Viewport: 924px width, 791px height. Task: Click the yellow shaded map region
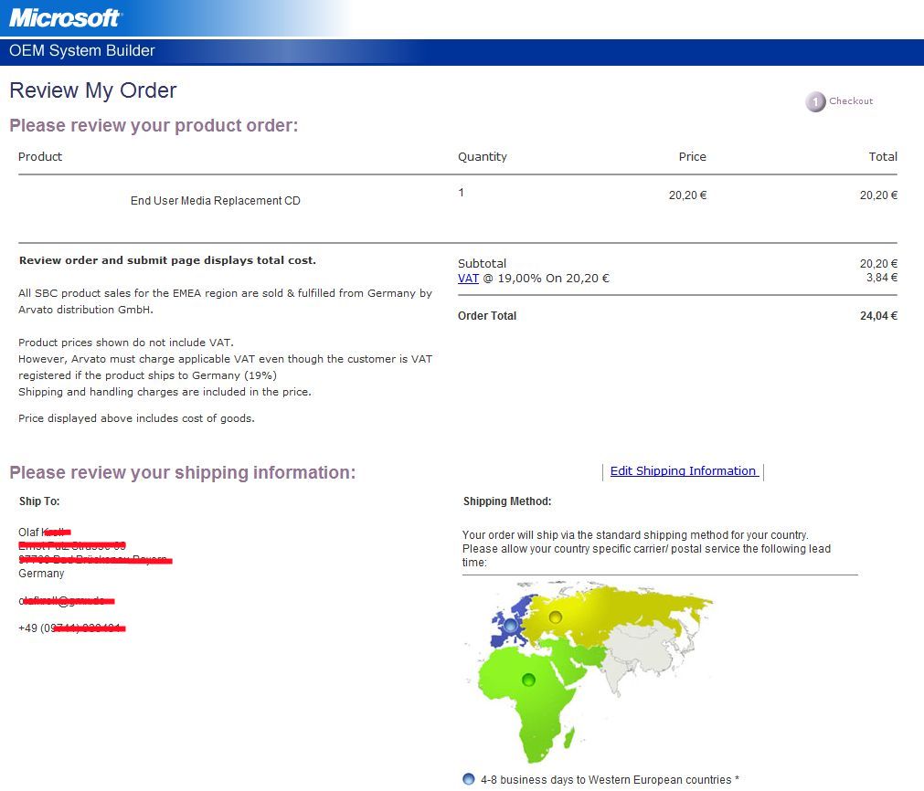click(x=621, y=612)
